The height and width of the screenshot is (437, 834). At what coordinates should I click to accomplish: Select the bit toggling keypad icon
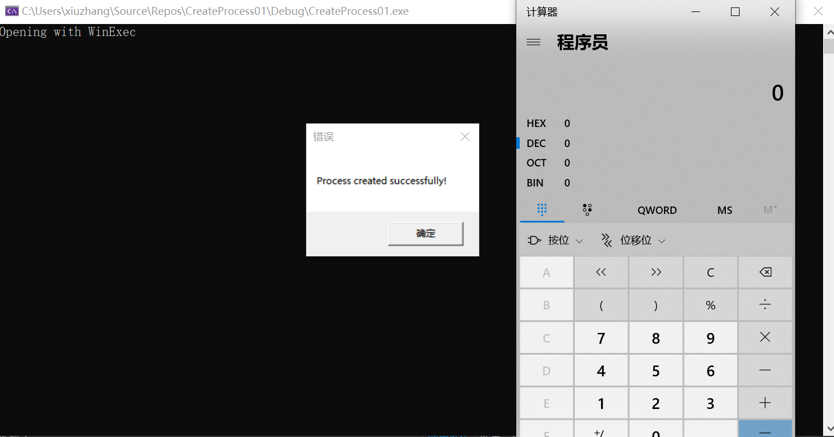click(587, 210)
